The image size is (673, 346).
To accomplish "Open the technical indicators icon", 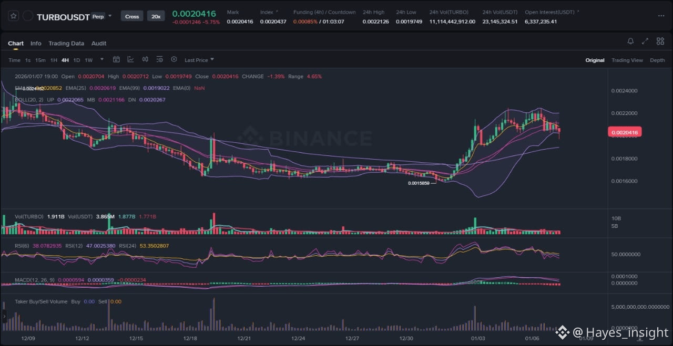I will [x=130, y=60].
